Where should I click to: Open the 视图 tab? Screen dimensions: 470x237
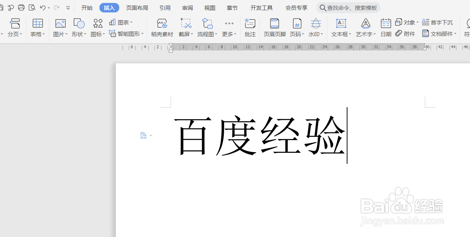tap(210, 8)
